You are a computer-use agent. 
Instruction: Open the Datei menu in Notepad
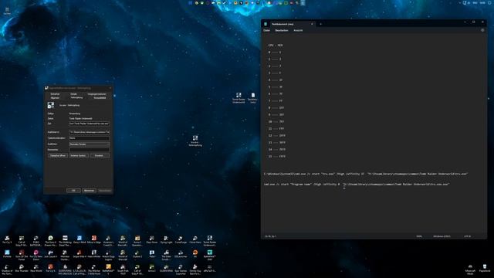(266, 30)
